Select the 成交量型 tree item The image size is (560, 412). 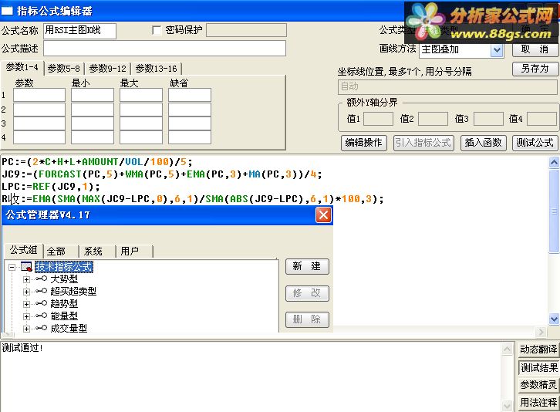69,328
